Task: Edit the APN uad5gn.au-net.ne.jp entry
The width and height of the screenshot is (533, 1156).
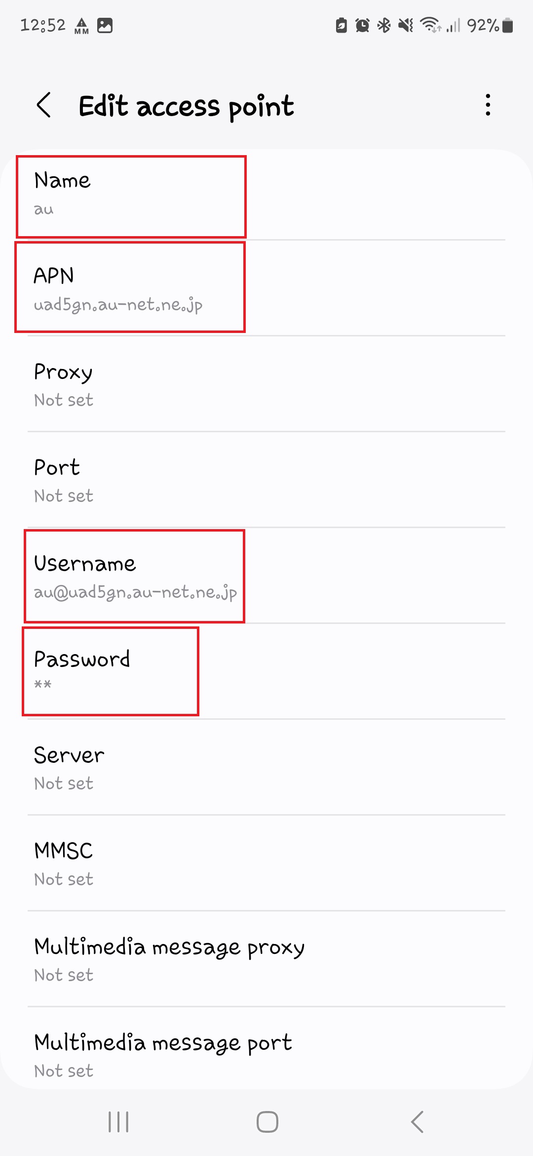Action: (x=266, y=288)
